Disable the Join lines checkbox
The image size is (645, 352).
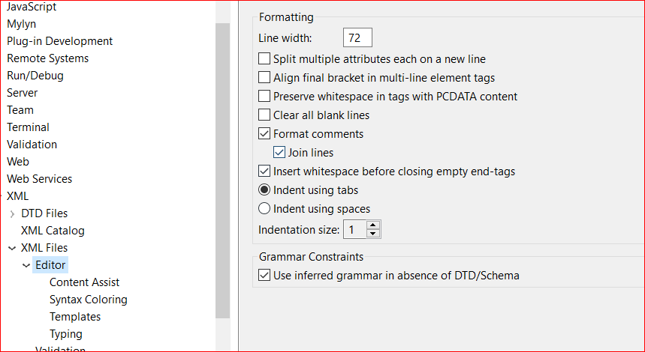[279, 153]
